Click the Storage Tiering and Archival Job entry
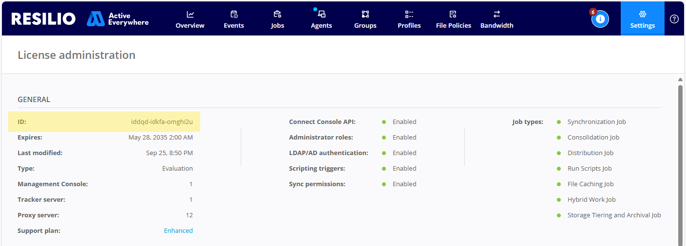 click(x=614, y=215)
